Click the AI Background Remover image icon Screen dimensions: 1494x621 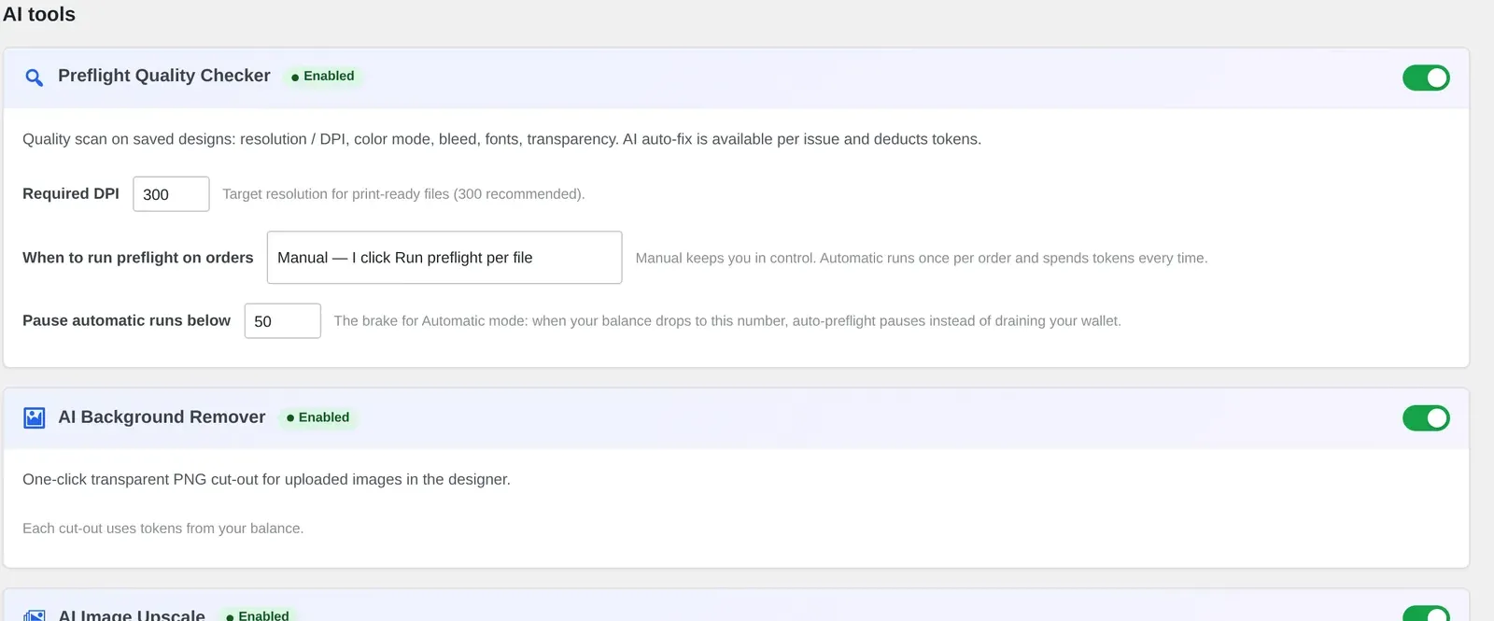tap(35, 417)
